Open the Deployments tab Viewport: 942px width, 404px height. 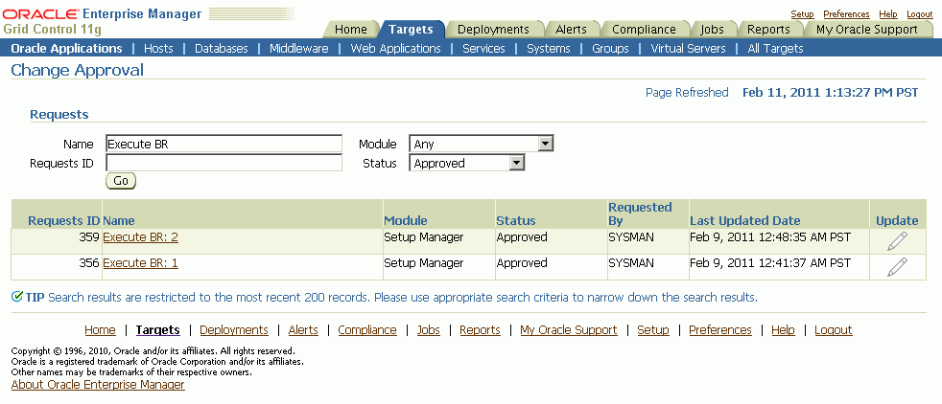[493, 30]
